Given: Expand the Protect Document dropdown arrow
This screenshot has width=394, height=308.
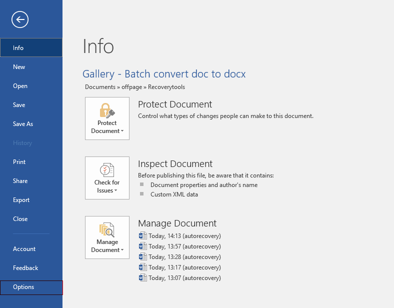Looking at the screenshot, I should 122,131.
